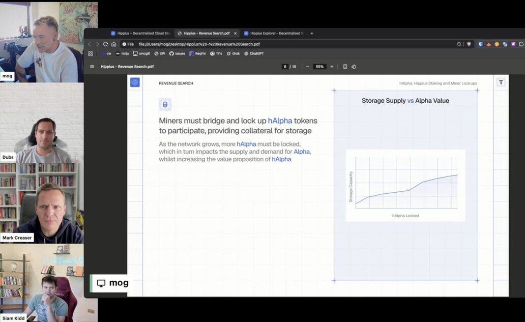Click the Hippius - Revenue Search.pdf title in toolbar
525x322 pixels.
(x=127, y=67)
